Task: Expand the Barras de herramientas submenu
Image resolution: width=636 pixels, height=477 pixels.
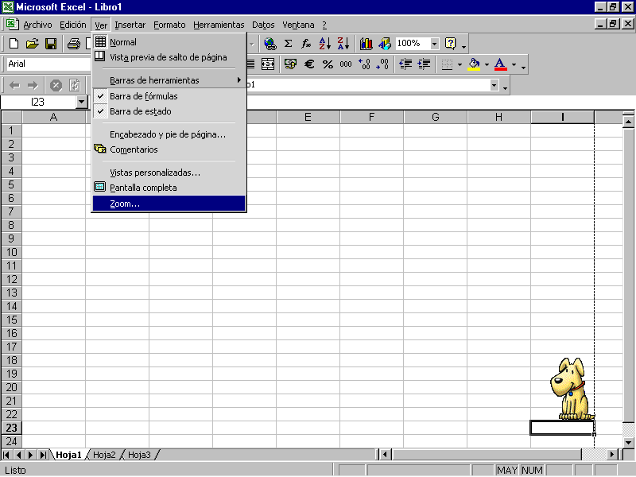Action: click(152, 79)
